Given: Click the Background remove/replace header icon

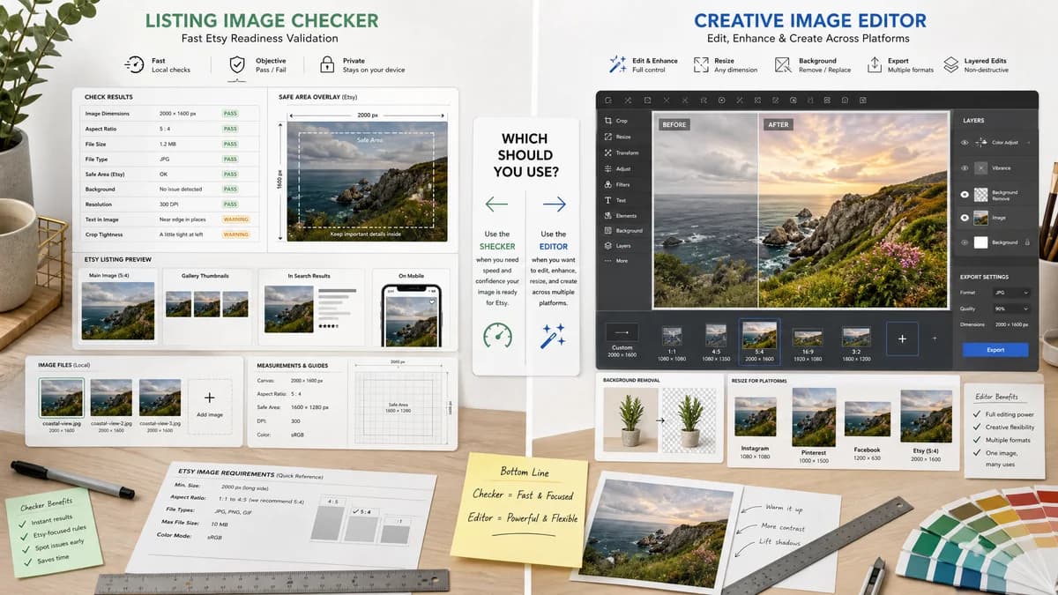Looking at the screenshot, I should (783, 64).
